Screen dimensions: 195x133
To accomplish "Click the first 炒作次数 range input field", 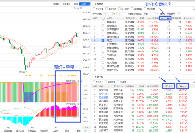I will (x=108, y=14).
